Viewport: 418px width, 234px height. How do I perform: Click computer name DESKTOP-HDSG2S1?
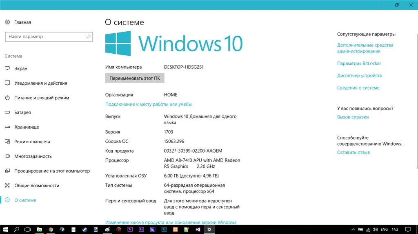pos(184,67)
